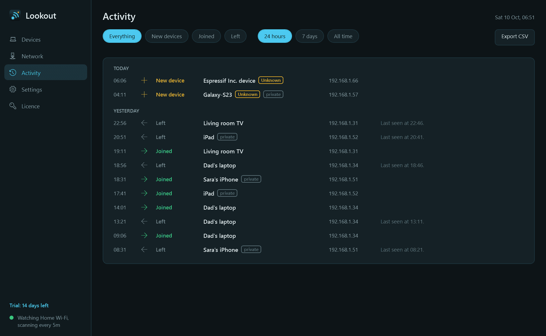The width and height of the screenshot is (546, 336).
Task: Show only Left events
Action: [x=235, y=36]
